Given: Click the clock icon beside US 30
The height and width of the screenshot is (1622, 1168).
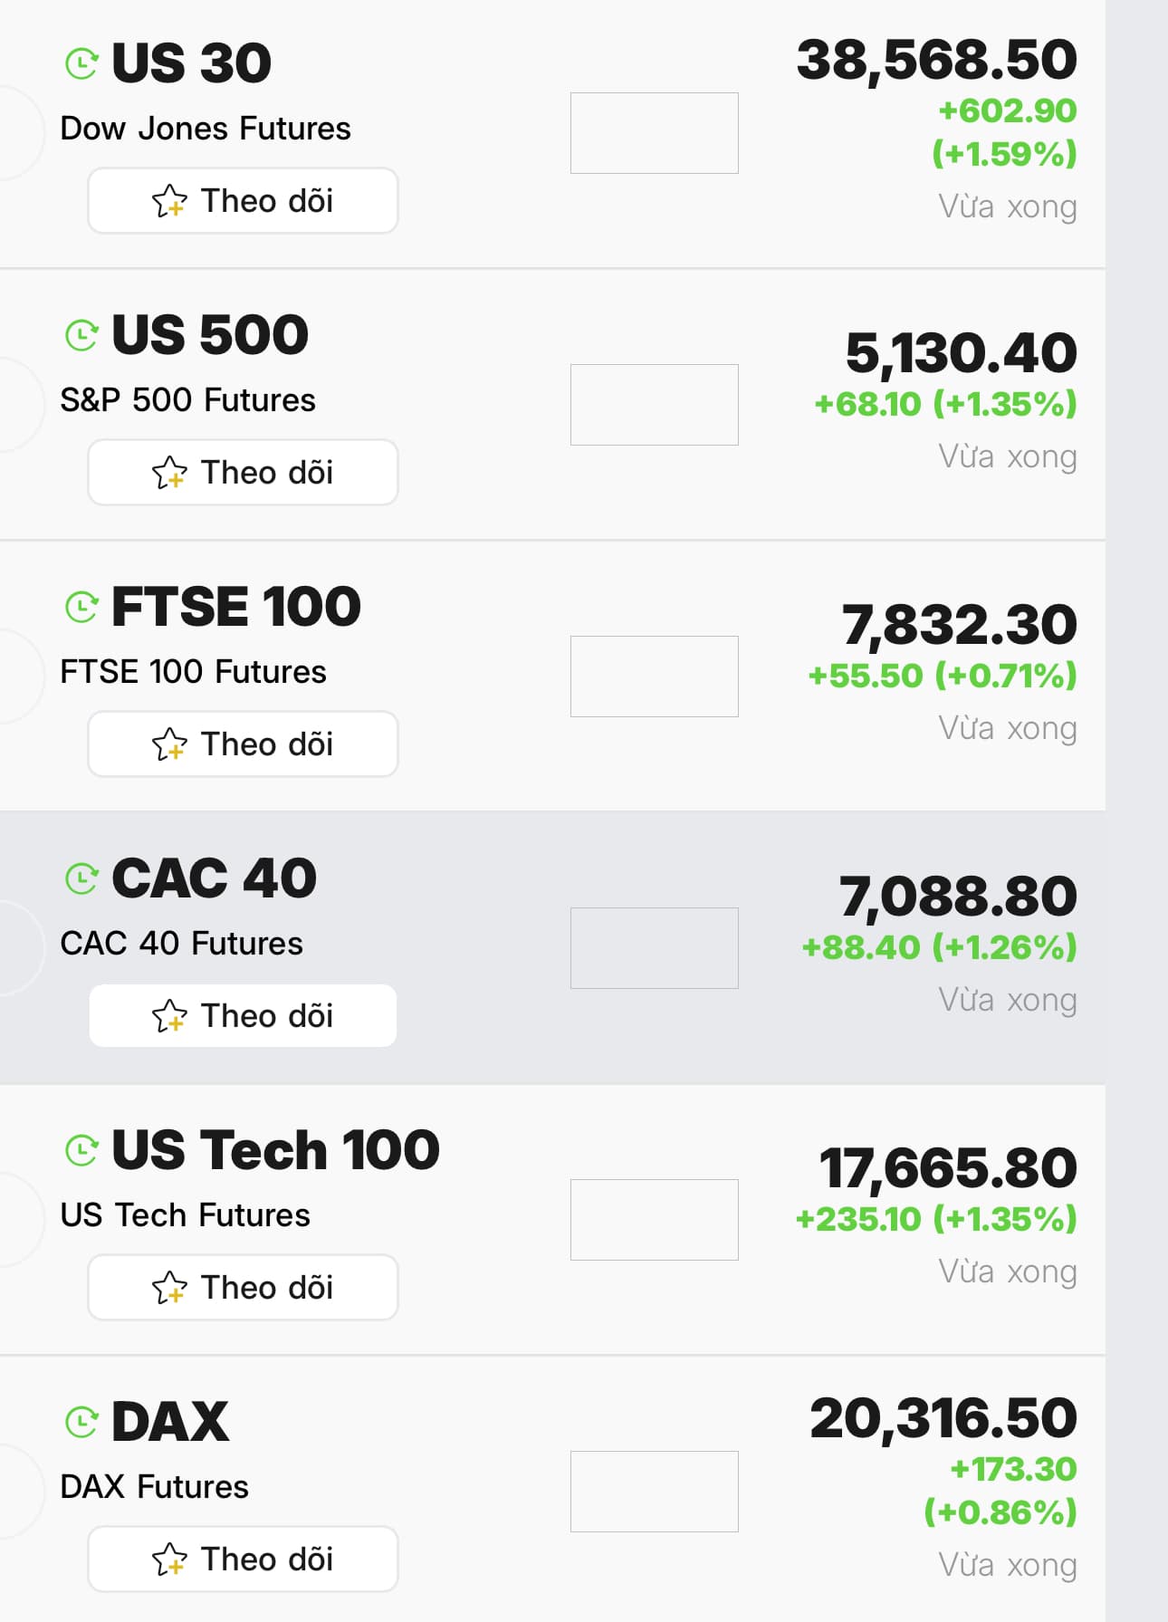Looking at the screenshot, I should [81, 63].
